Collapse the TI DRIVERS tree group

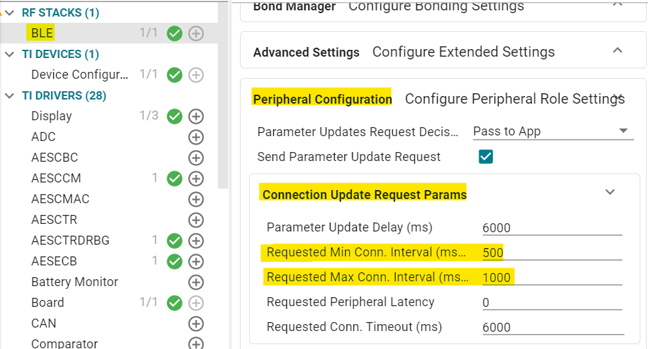pyautogui.click(x=9, y=95)
